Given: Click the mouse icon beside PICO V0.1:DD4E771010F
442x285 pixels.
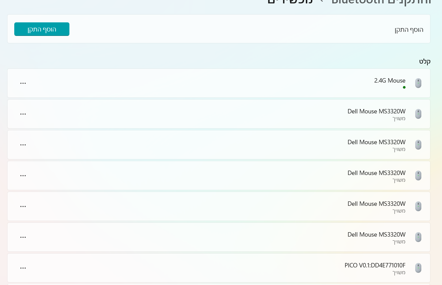Looking at the screenshot, I should pos(418,268).
